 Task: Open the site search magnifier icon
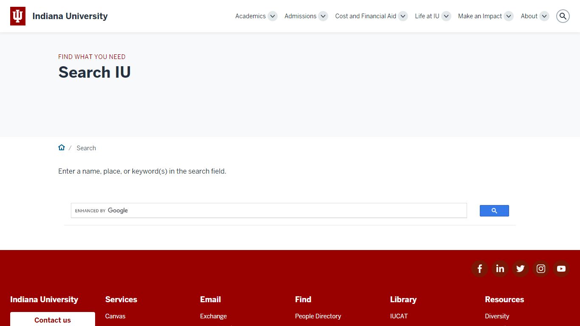click(x=563, y=16)
